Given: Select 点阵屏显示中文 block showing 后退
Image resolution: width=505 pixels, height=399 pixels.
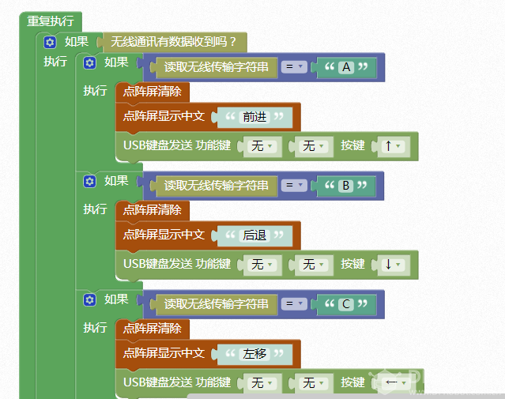Looking at the screenshot, I should point(164,235).
